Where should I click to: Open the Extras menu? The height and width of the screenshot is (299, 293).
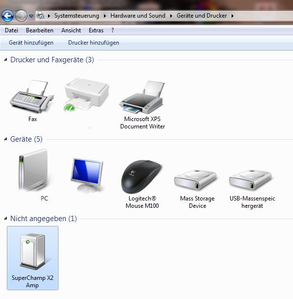tap(96, 30)
